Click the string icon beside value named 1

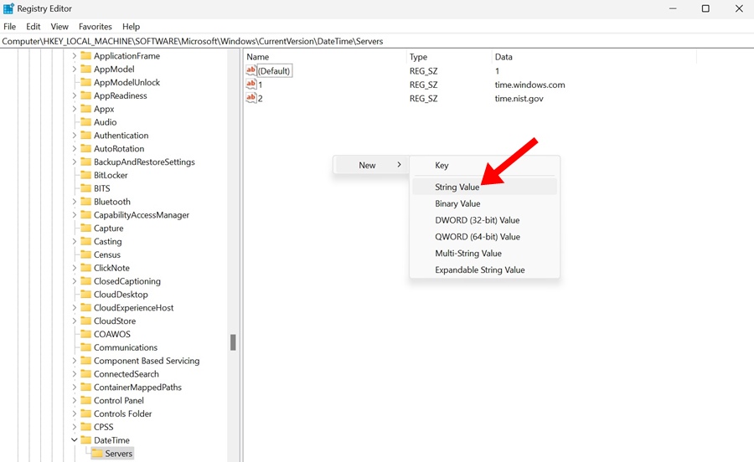click(251, 85)
